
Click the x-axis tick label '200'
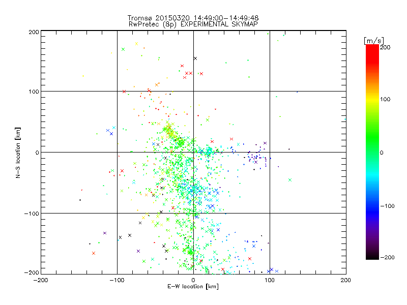tap(346, 280)
